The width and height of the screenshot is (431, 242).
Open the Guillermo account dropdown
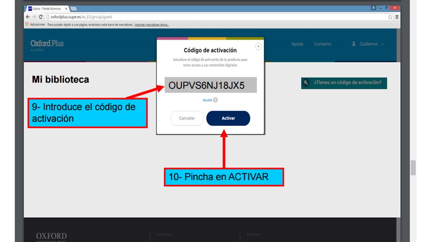368,44
